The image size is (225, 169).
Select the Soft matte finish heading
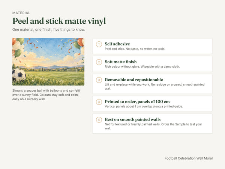pyautogui.click(x=121, y=62)
